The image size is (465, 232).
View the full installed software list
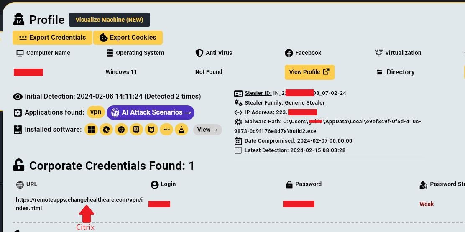coord(207,130)
